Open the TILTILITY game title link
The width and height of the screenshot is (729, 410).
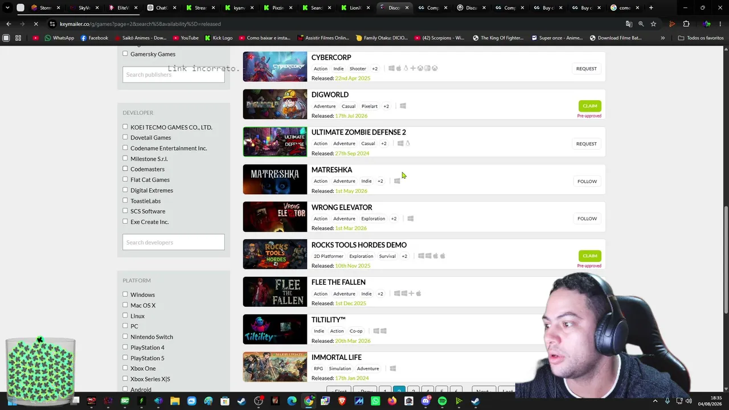click(x=329, y=319)
